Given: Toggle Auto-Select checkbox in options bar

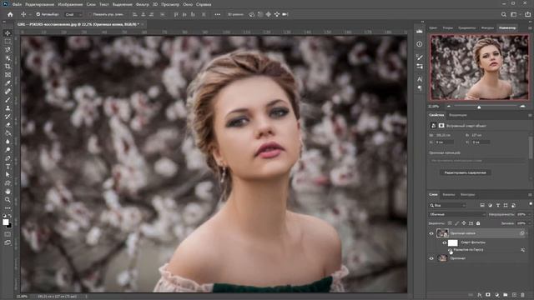Looking at the screenshot, I should (38, 14).
